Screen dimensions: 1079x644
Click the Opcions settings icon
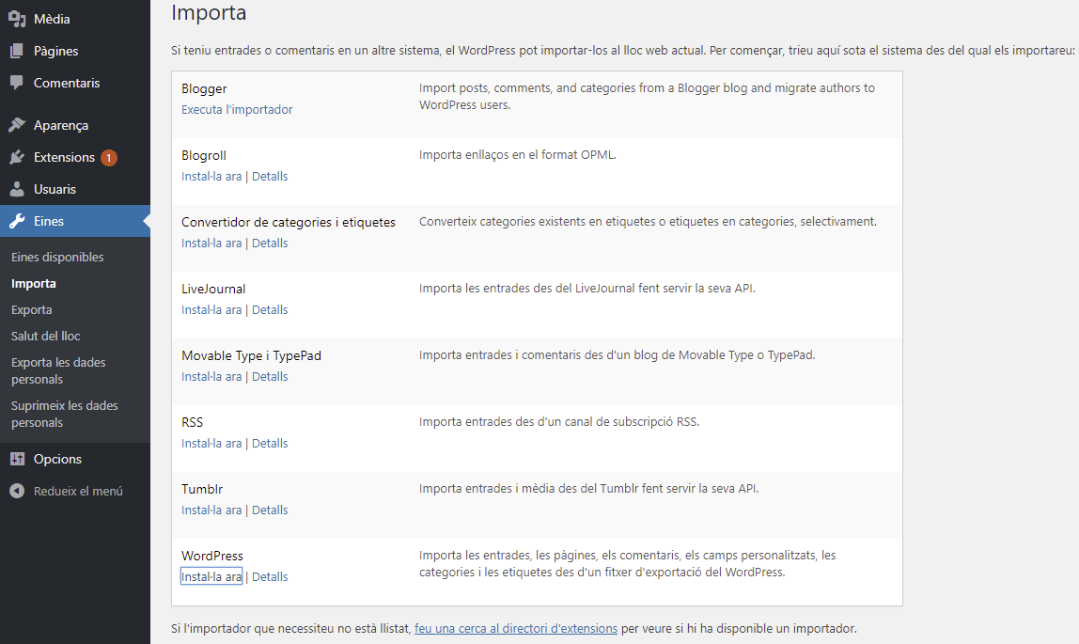[17, 459]
